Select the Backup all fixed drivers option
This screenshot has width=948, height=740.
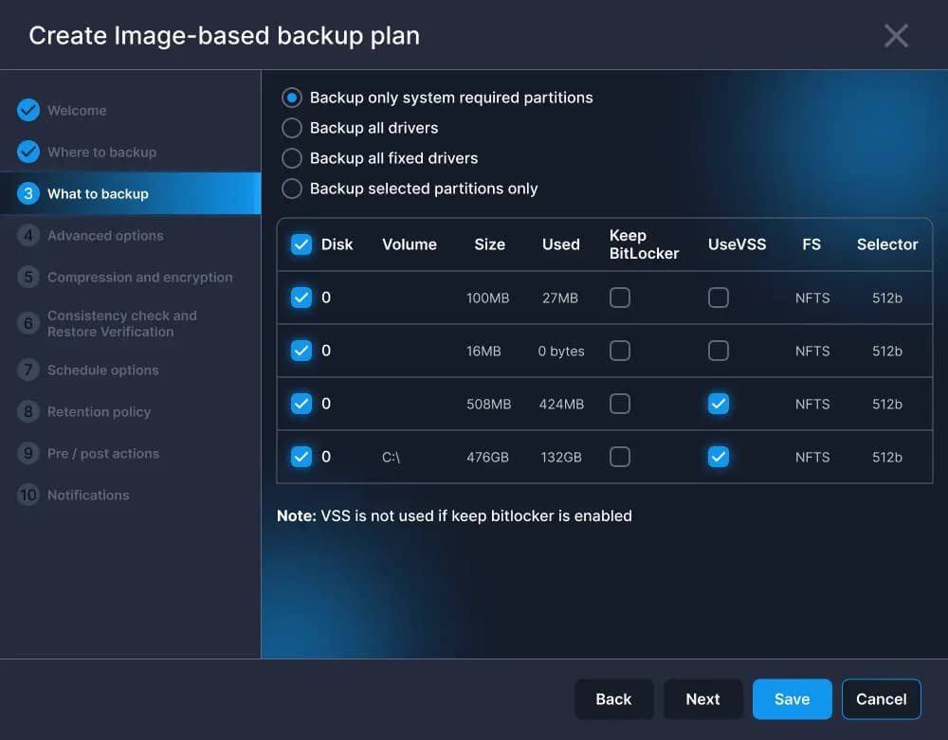coord(291,158)
